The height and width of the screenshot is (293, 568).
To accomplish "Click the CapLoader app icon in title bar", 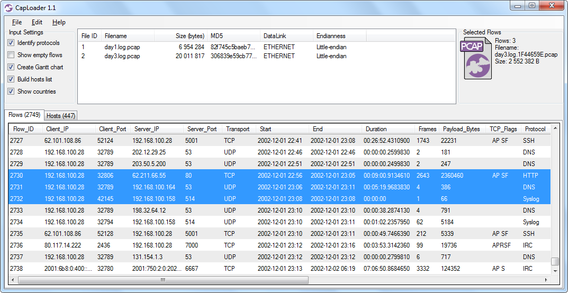I will (8, 7).
